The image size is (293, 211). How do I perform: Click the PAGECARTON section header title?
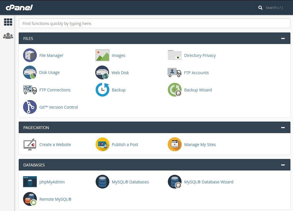click(x=36, y=128)
